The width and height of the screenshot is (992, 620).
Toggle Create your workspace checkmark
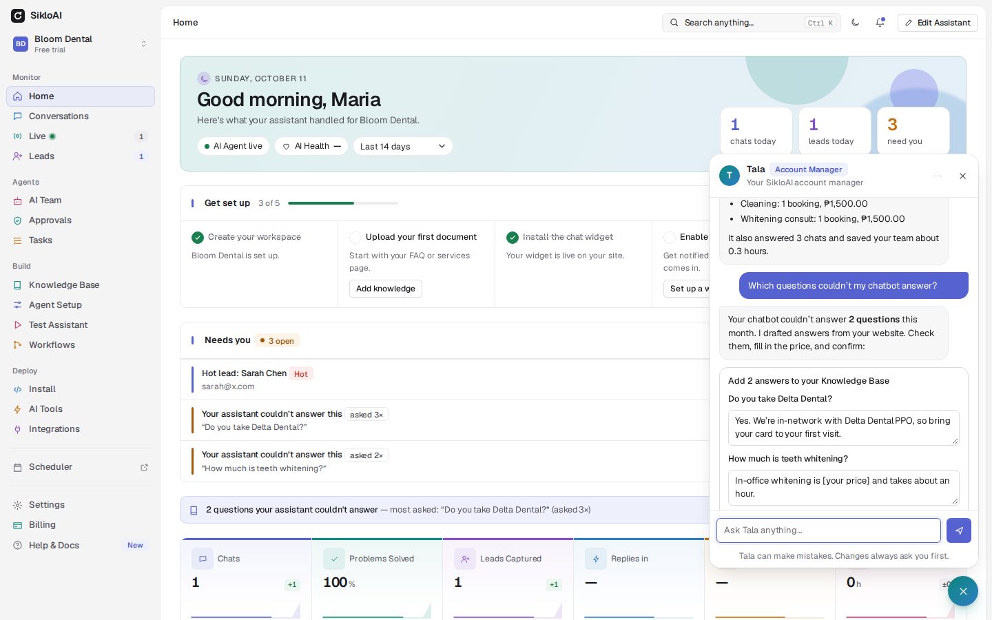point(198,238)
